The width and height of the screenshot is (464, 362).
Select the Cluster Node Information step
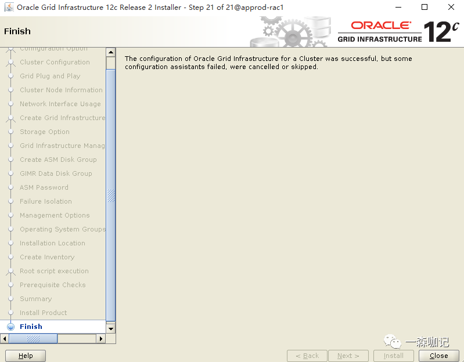click(x=61, y=90)
